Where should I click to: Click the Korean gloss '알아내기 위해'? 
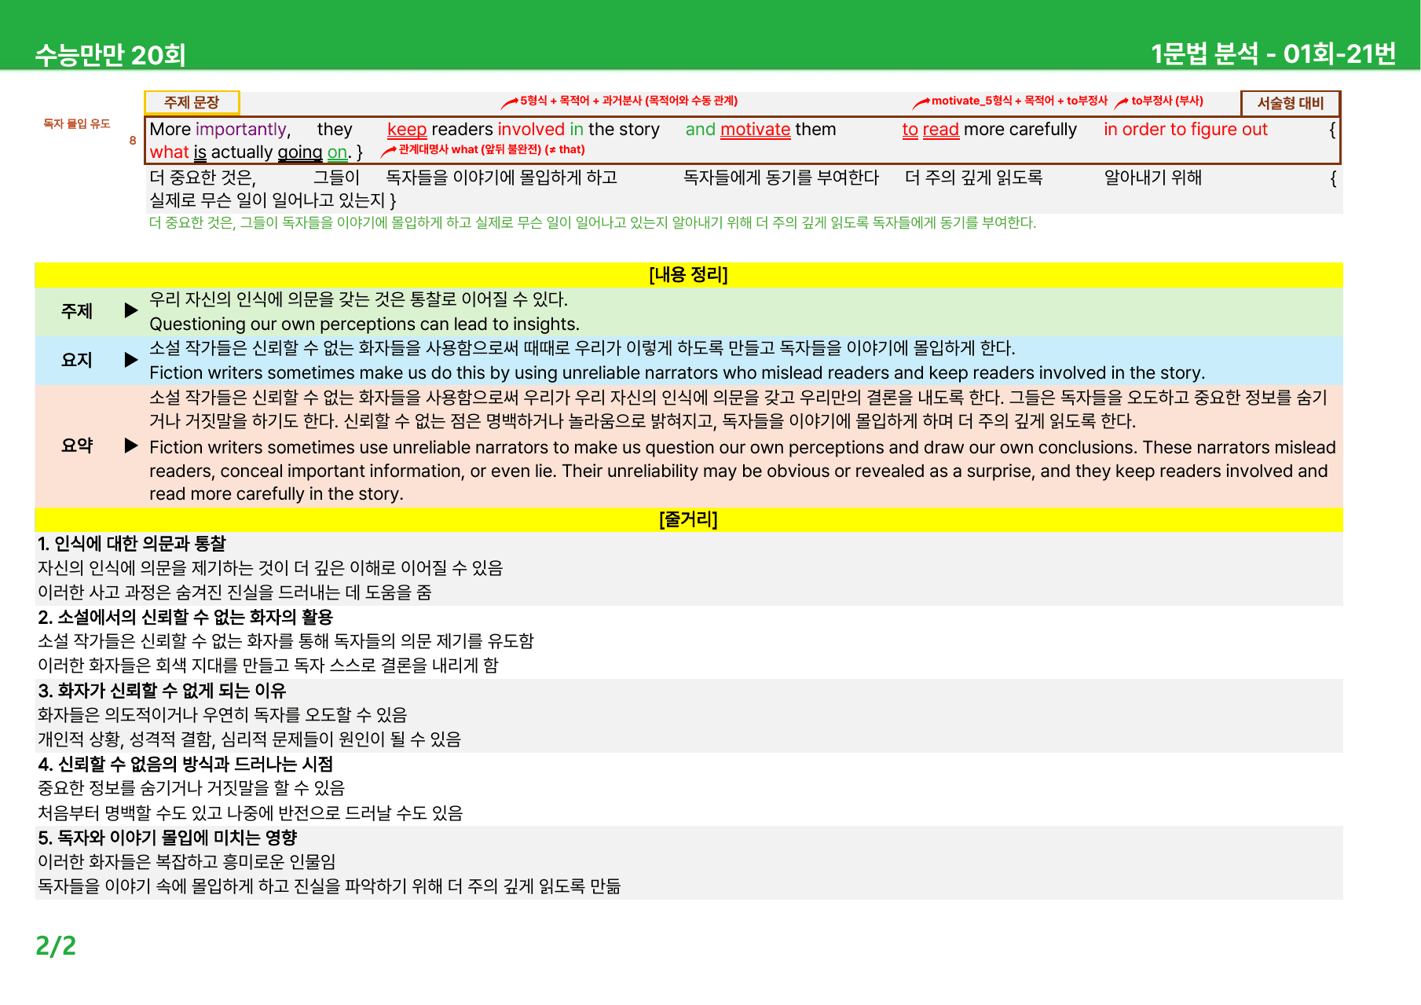[x=1153, y=178]
